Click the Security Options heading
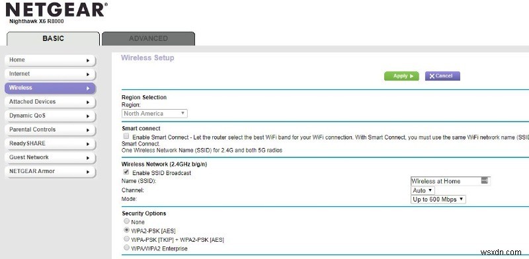Viewport: 529px width, 259px height. click(143, 213)
